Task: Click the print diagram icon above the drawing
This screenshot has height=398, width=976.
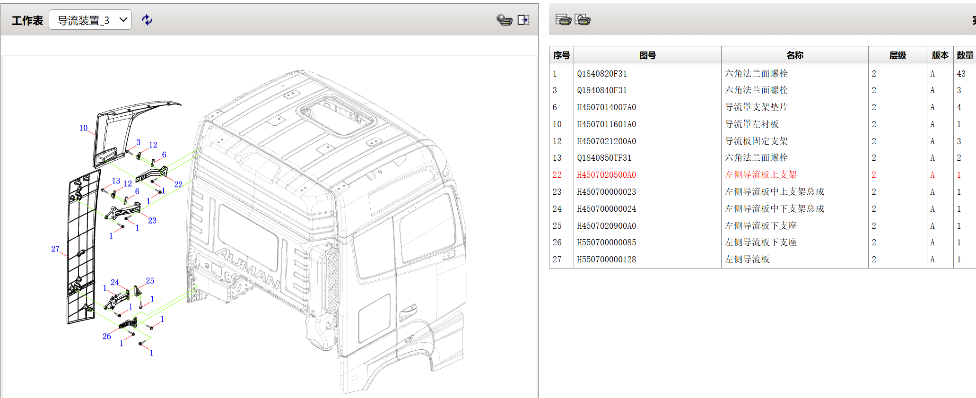Action: (504, 20)
